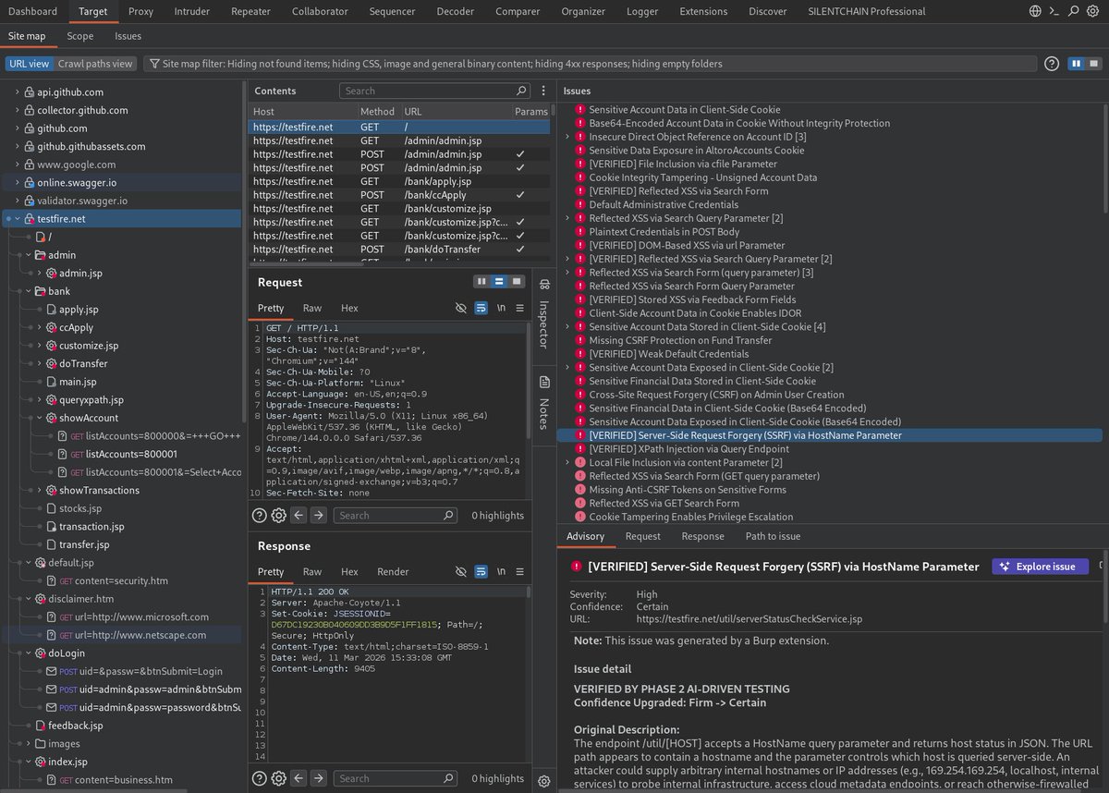Expand Insecure Direct Object Reference issue group
Image resolution: width=1109 pixels, height=793 pixels.
pos(567,137)
